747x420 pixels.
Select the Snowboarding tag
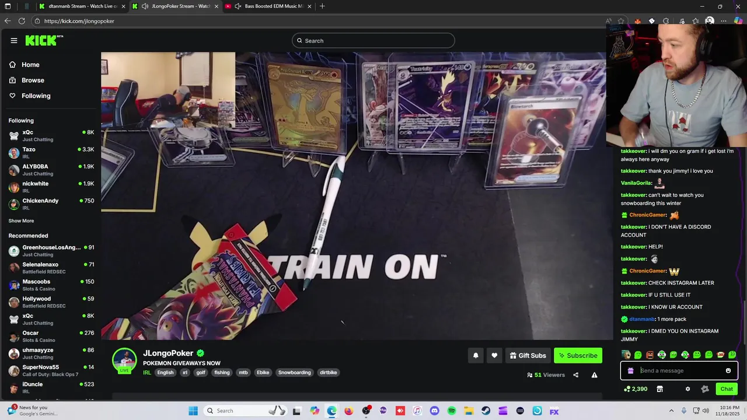pos(294,373)
